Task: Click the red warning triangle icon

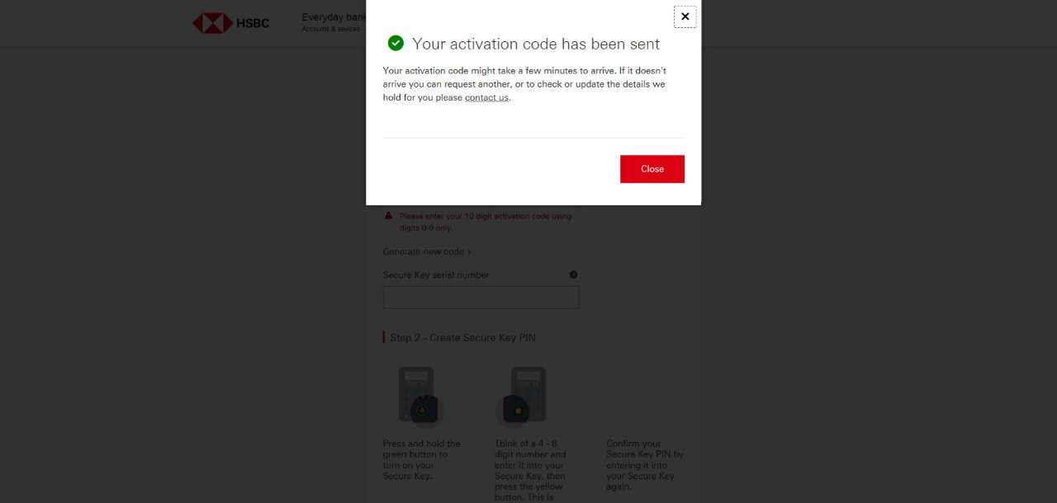Action: (389, 216)
